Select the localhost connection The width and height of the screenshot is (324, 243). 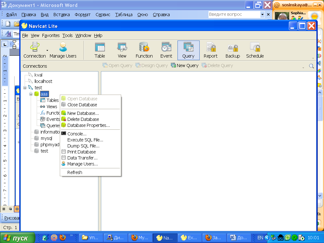(x=43, y=81)
